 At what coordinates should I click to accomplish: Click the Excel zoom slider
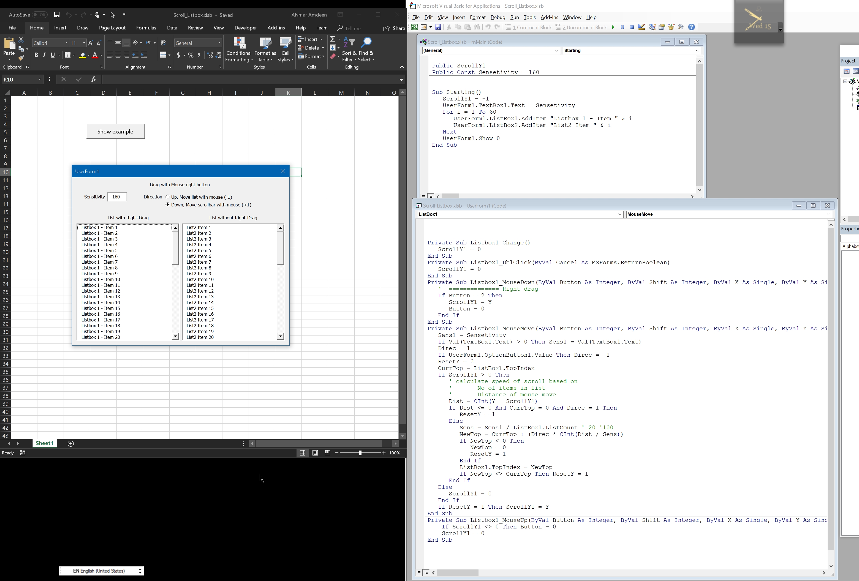tap(360, 453)
